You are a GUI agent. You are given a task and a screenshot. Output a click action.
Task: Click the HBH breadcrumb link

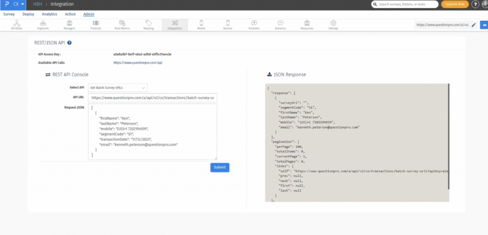(x=38, y=4)
